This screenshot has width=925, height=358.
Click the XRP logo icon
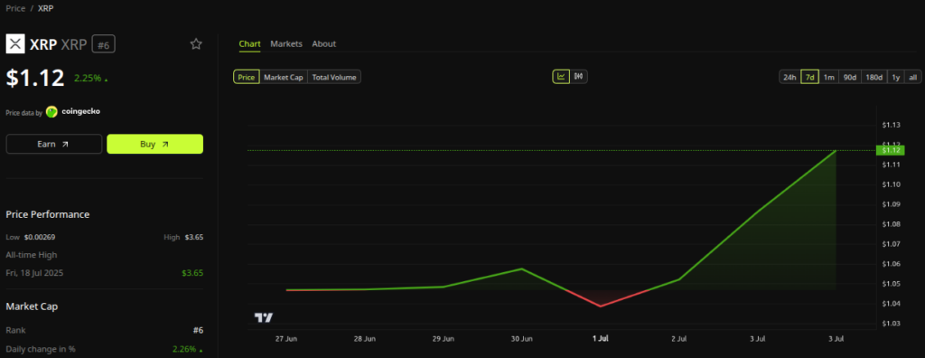[x=15, y=43]
